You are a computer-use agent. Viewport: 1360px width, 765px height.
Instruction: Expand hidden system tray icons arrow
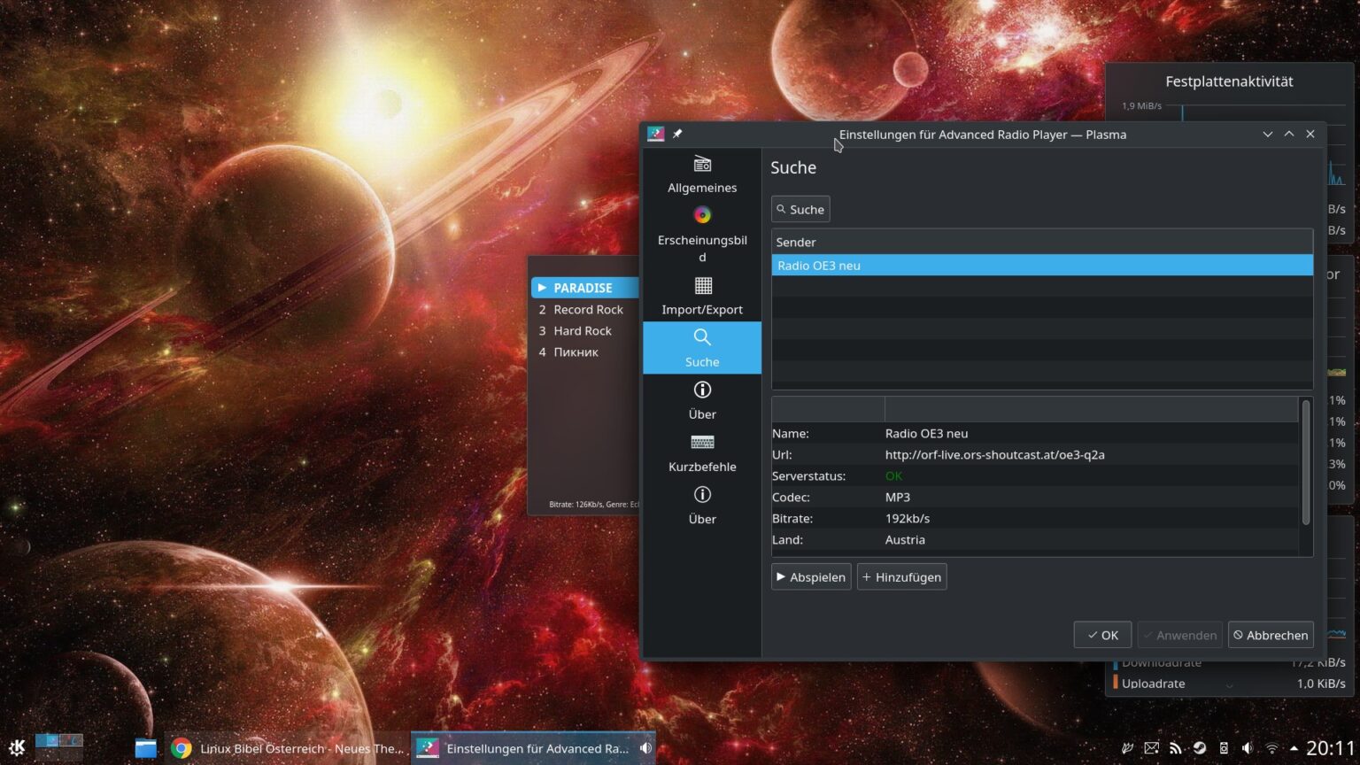[x=1294, y=748]
